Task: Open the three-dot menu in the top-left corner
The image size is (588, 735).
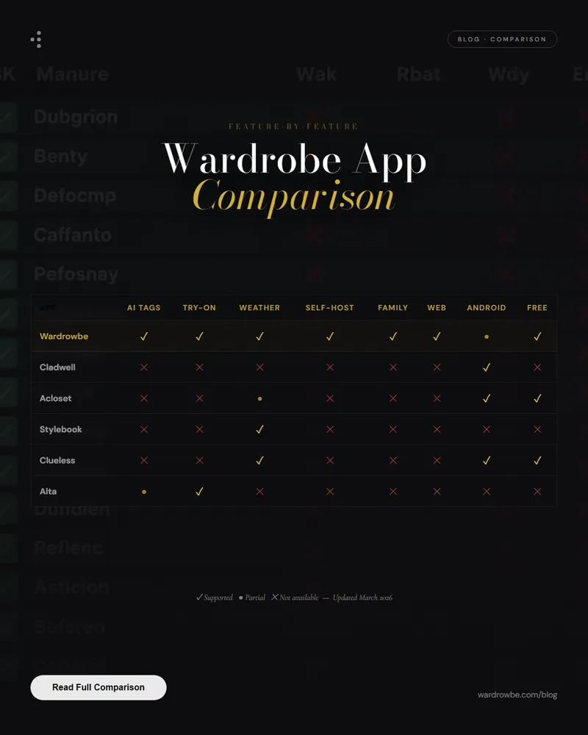Action: pos(37,39)
